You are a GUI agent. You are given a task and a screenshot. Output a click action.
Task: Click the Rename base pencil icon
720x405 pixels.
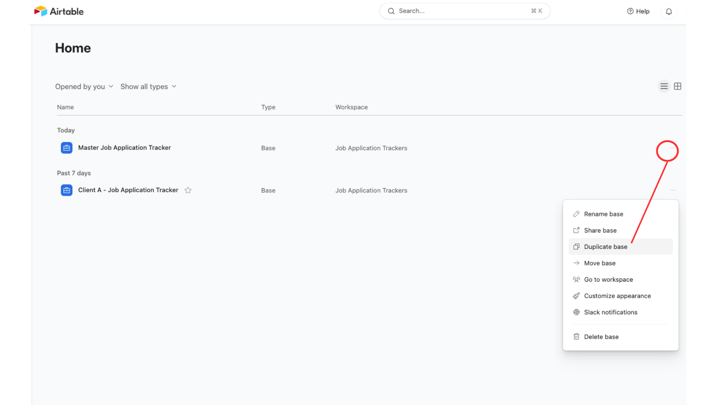pyautogui.click(x=576, y=214)
